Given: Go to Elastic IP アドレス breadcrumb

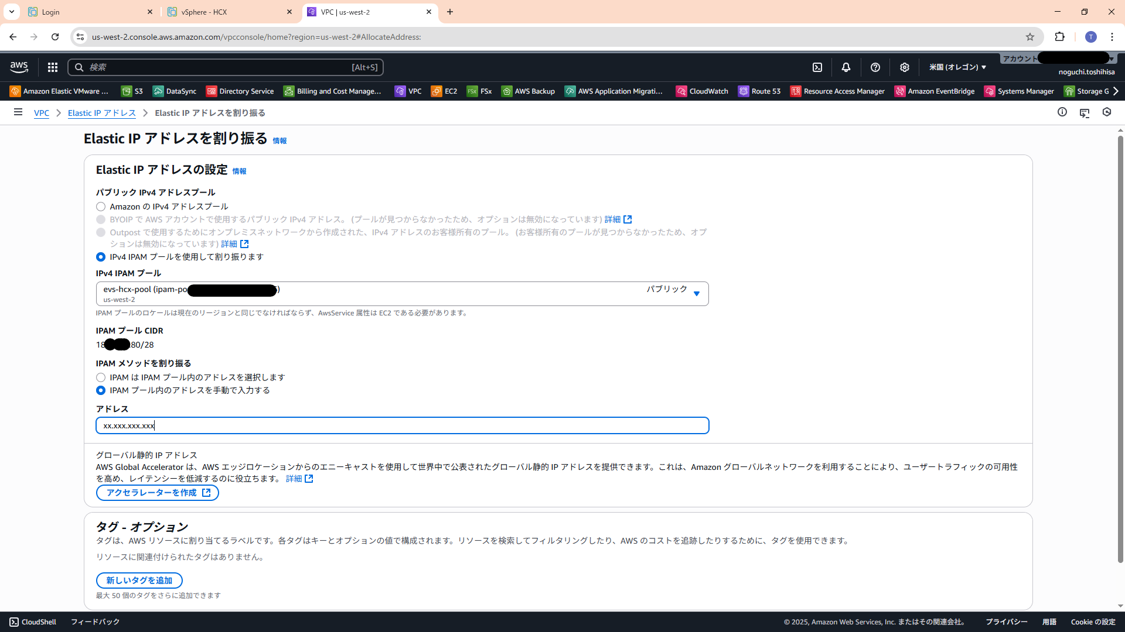Looking at the screenshot, I should (x=101, y=113).
